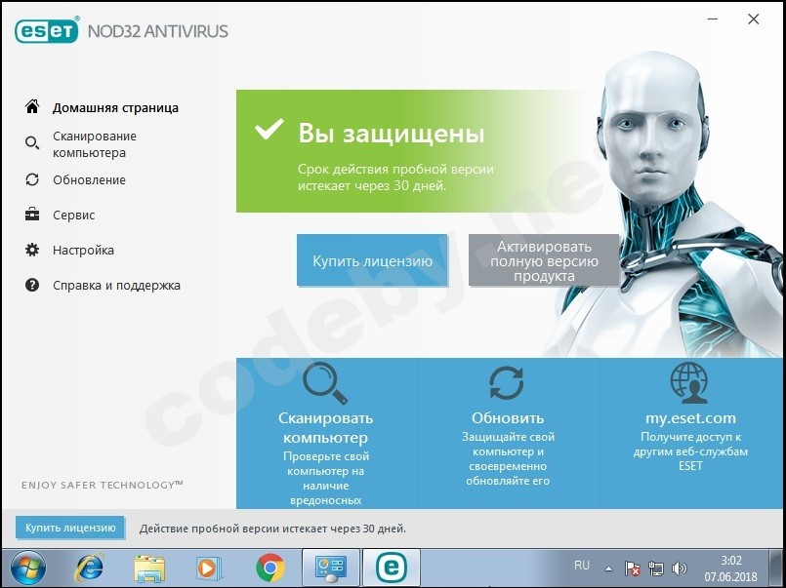The height and width of the screenshot is (588, 786).
Task: Open Справка и поддержка section
Action: pos(116,286)
